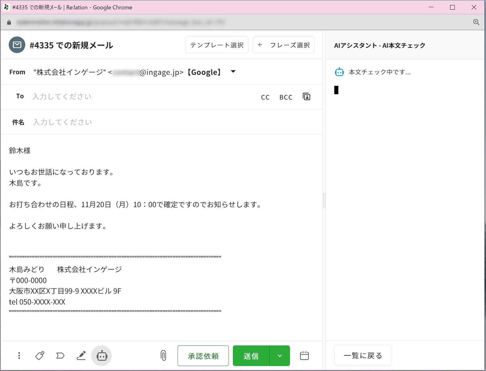Click the address line 大阪市XX区X丁目99-9
486x371 pixels.
pyautogui.click(x=65, y=291)
